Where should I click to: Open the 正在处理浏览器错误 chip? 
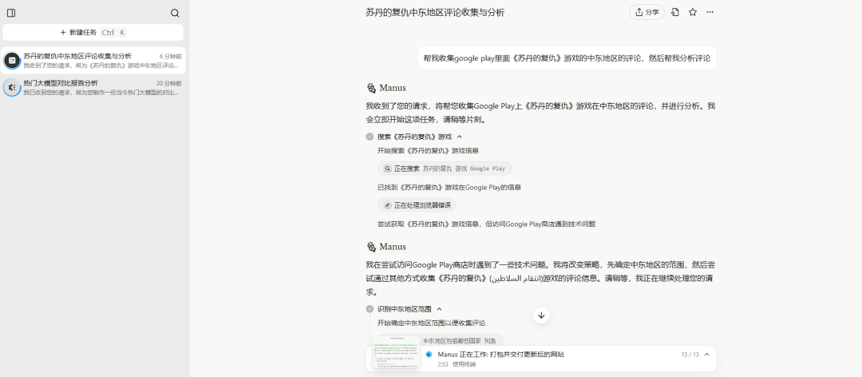click(416, 205)
